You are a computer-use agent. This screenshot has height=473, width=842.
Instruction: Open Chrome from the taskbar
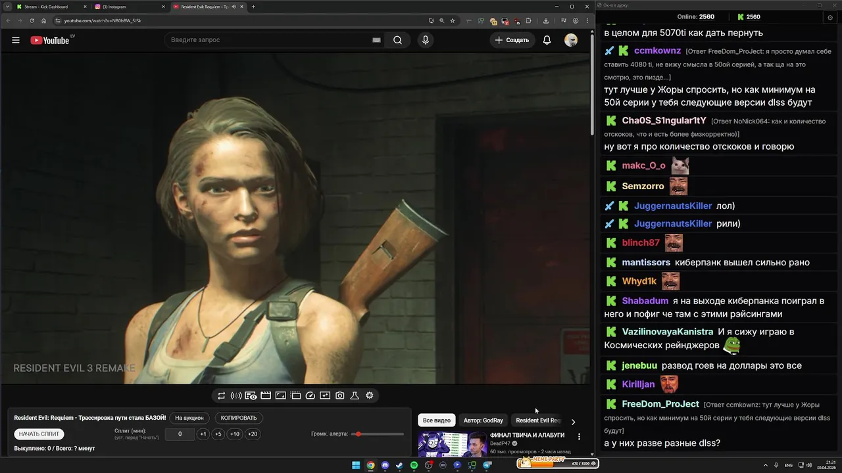[370, 465]
